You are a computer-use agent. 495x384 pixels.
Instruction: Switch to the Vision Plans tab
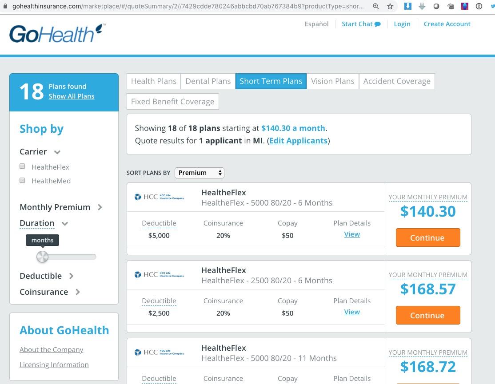coord(332,81)
